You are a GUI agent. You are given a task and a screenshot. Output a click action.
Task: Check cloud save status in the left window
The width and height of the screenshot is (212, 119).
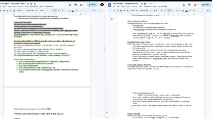coord(35,4)
